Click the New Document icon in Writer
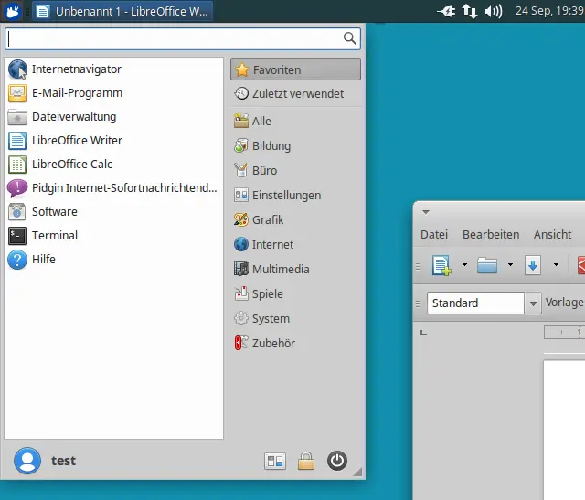 point(442,266)
